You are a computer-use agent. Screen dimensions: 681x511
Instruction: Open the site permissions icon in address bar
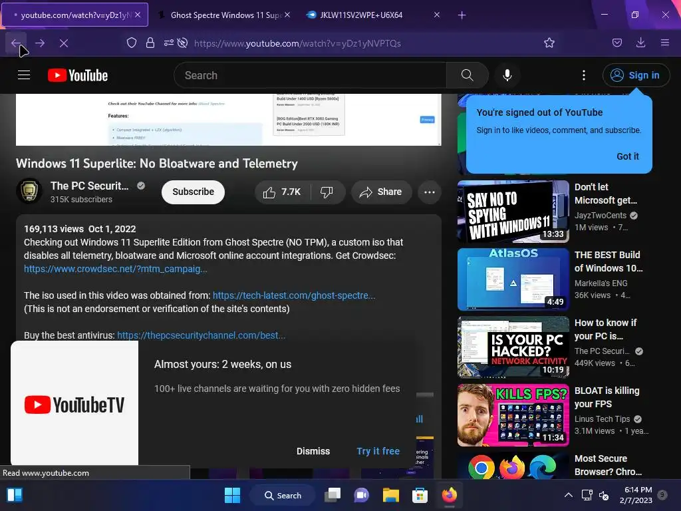pos(168,43)
